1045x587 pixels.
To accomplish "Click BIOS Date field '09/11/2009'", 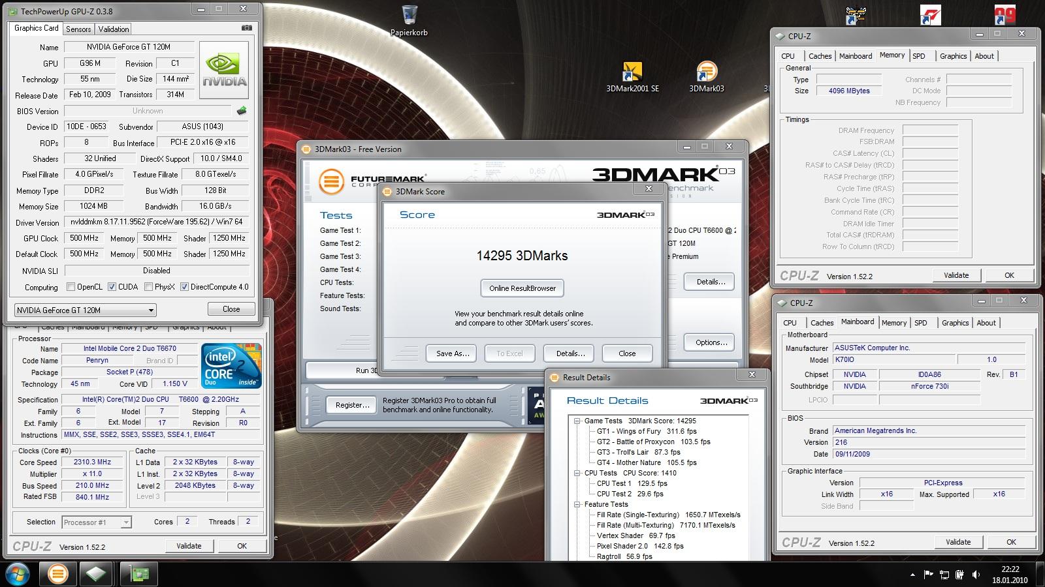I will point(929,454).
